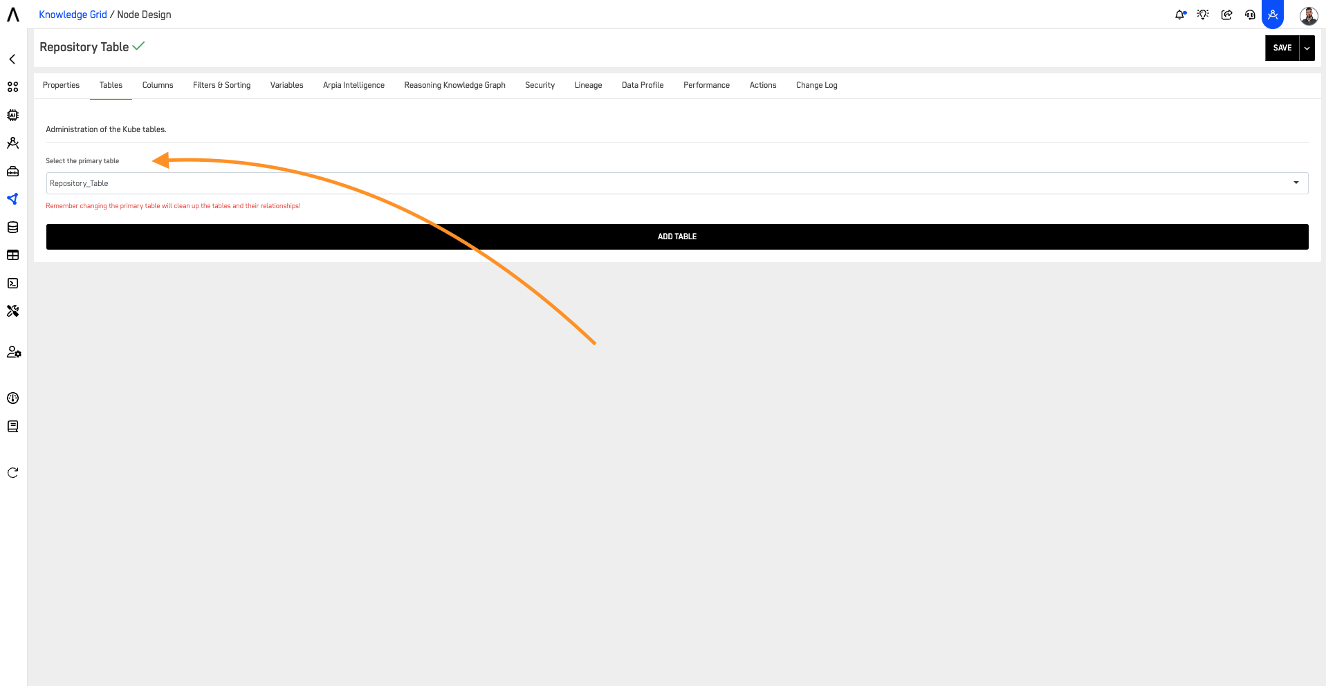This screenshot has width=1326, height=686.
Task: Open the user profile avatar
Action: pos(1309,15)
